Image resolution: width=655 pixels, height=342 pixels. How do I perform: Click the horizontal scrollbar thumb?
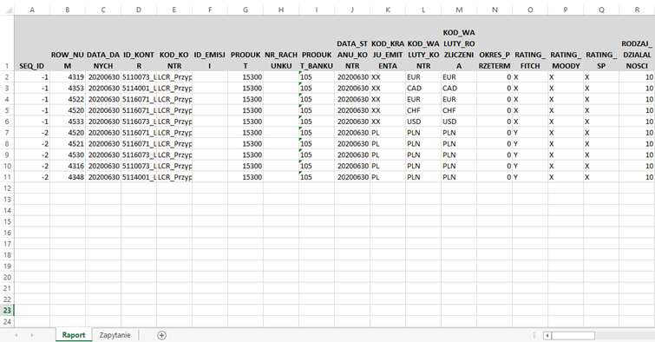click(x=573, y=335)
